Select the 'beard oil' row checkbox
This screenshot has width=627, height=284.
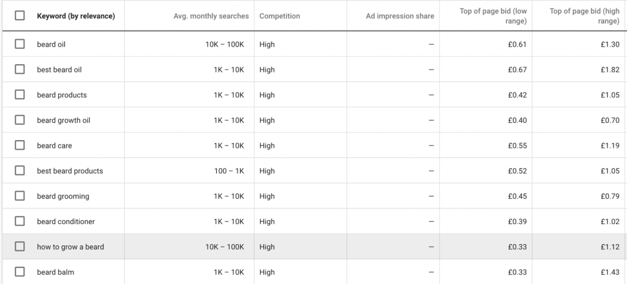click(x=20, y=44)
